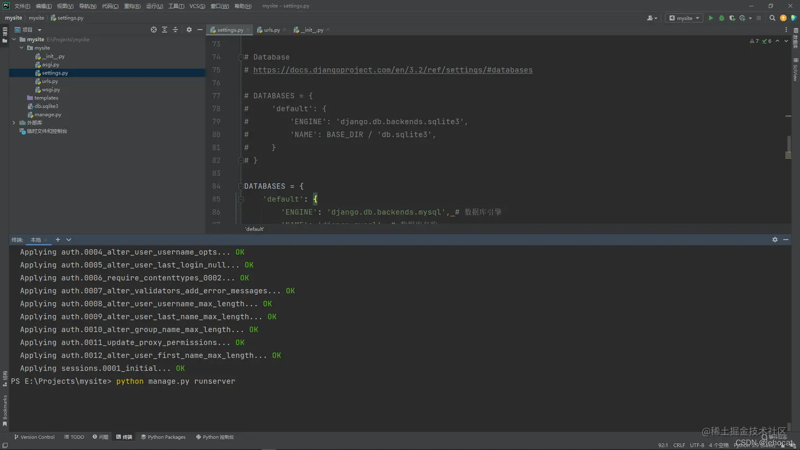
Task: Open the TODO tool window
Action: pos(74,437)
